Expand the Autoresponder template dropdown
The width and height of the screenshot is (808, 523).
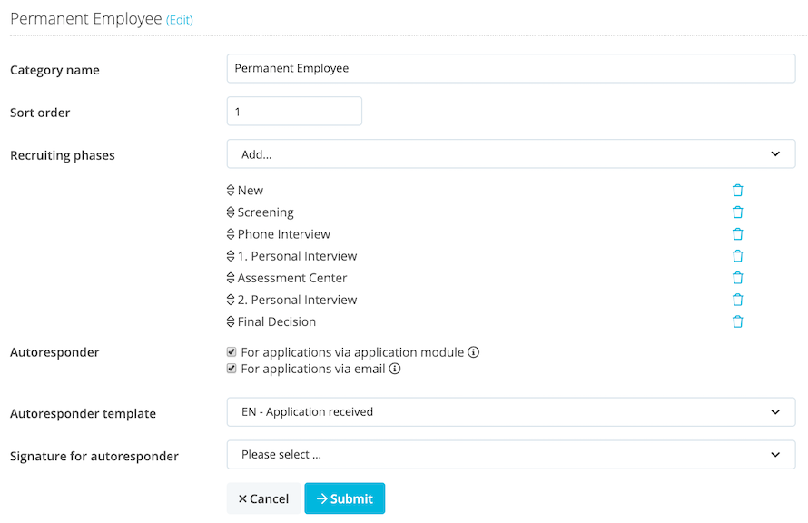[510, 411]
